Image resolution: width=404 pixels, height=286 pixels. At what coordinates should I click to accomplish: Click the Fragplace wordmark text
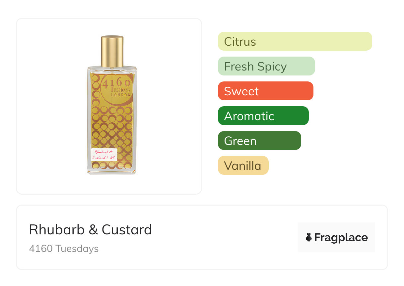click(x=341, y=237)
